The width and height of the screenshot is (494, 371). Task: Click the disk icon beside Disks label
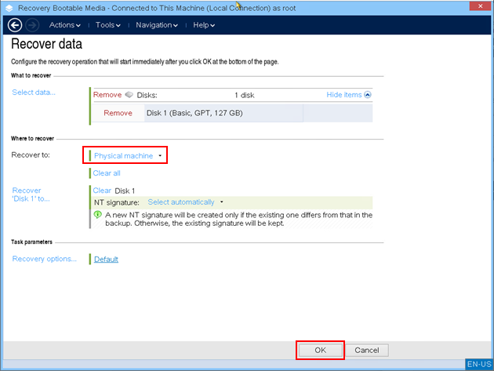(129, 95)
